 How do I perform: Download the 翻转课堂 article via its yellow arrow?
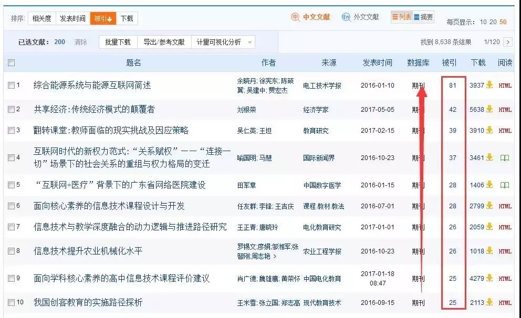(x=489, y=130)
